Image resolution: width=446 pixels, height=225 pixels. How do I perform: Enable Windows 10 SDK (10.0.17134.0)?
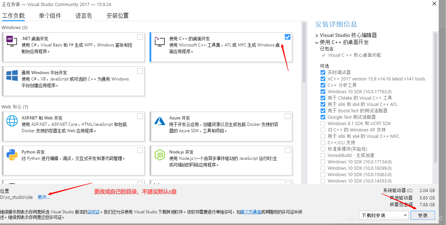point(323,162)
